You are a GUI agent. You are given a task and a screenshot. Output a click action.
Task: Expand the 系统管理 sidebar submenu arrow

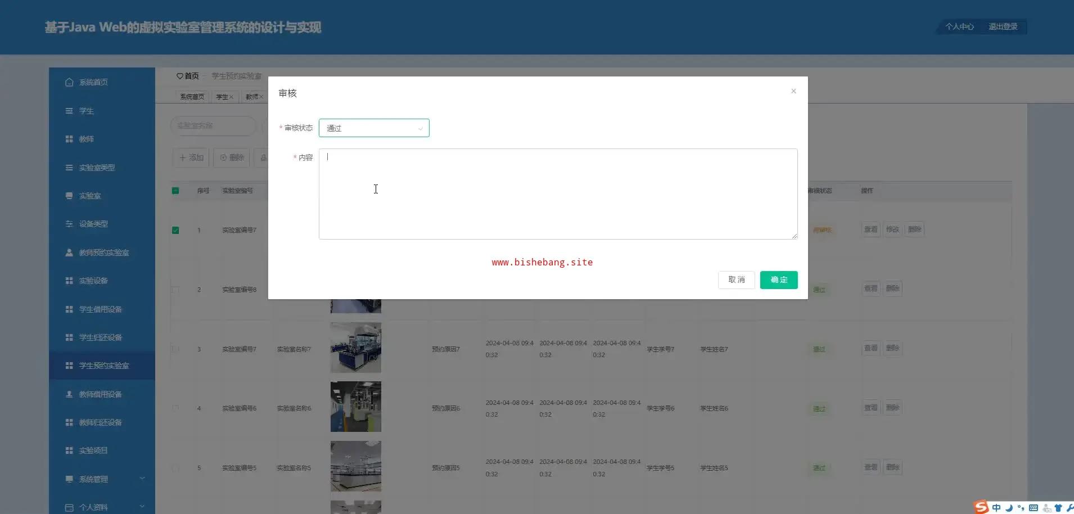coord(142,479)
